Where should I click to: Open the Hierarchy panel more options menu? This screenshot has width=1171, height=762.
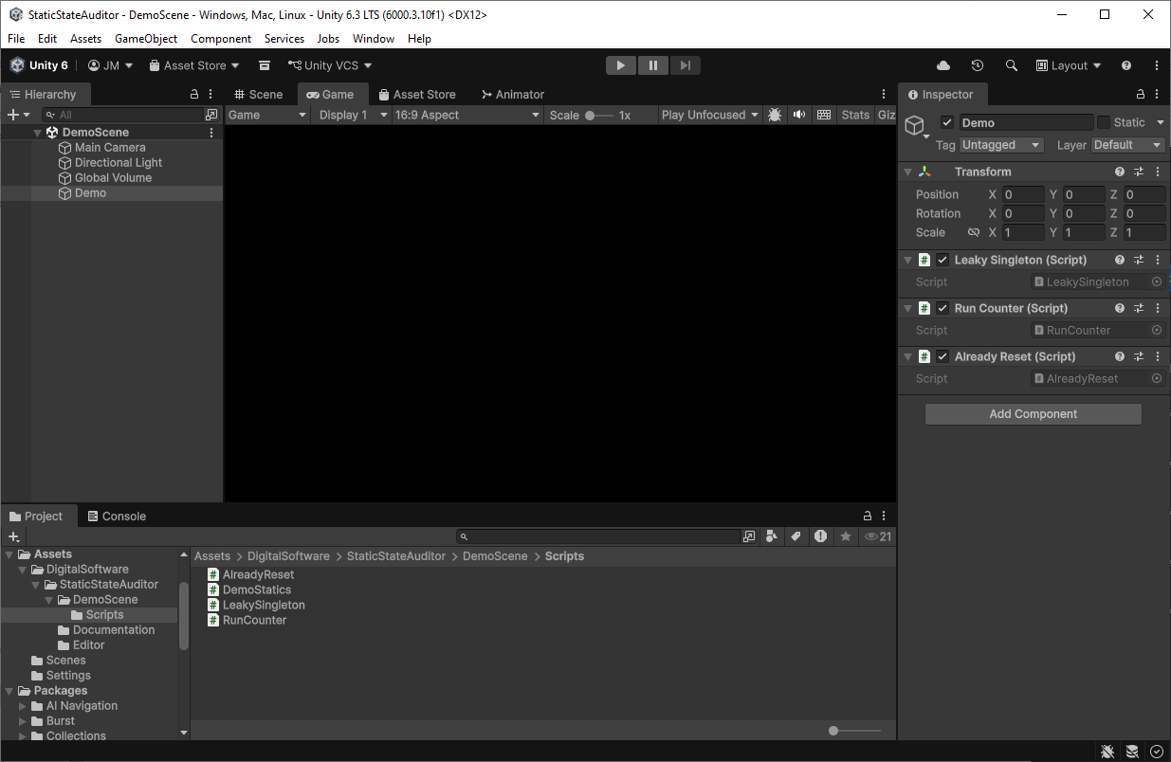(210, 95)
